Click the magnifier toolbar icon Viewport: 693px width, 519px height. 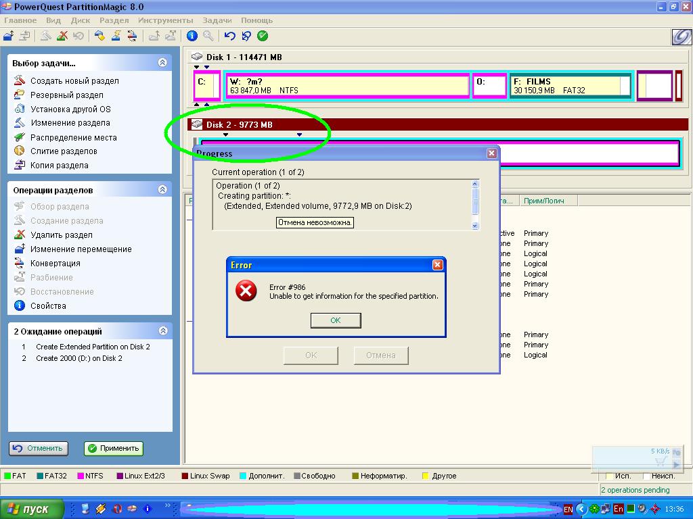[208, 36]
